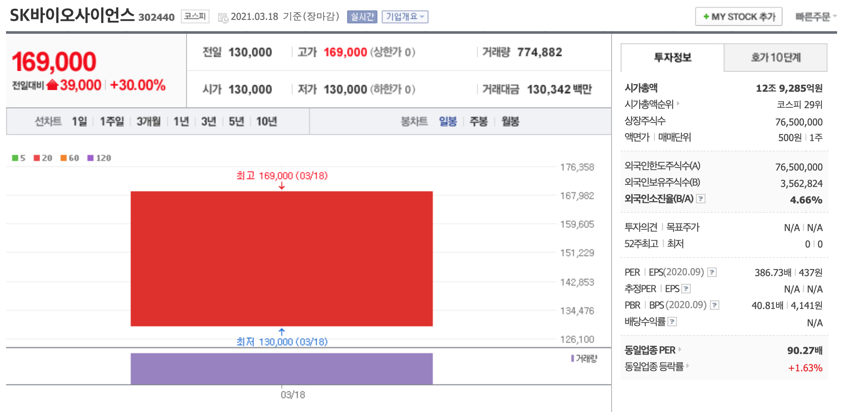Select the 10년 line chart period
The image size is (844, 412).
(266, 122)
